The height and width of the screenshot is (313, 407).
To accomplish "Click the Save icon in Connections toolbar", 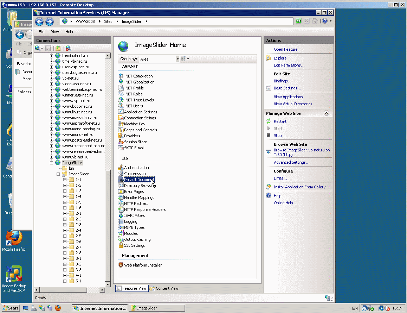I will (48, 48).
